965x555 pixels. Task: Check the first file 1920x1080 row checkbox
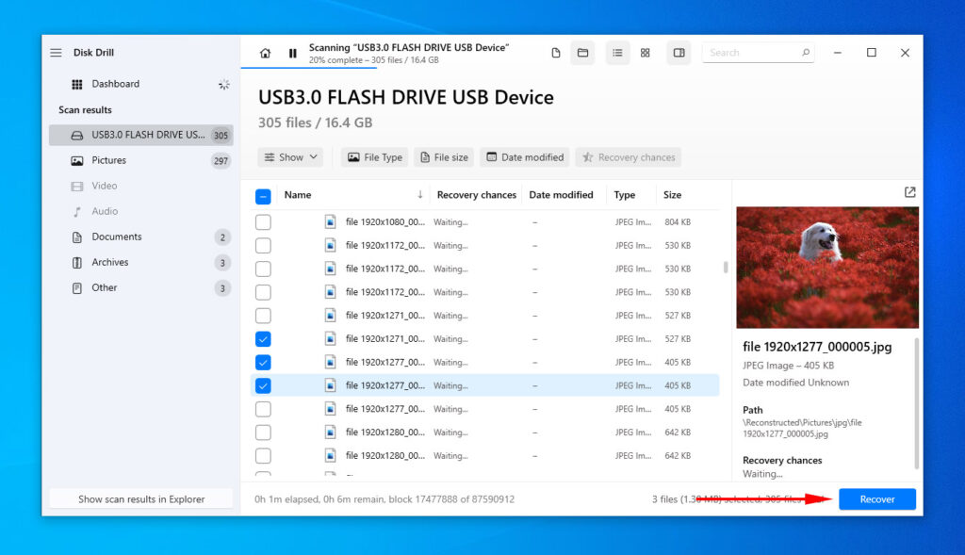263,221
